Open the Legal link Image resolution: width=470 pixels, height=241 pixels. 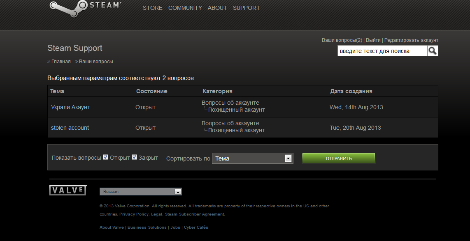pos(156,214)
